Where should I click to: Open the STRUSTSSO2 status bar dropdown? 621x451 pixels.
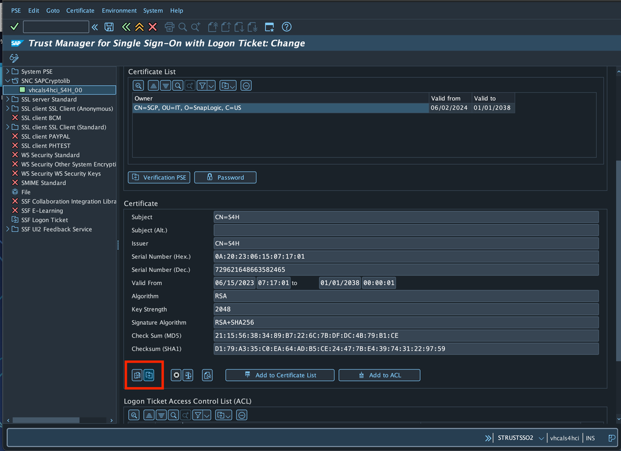(541, 438)
